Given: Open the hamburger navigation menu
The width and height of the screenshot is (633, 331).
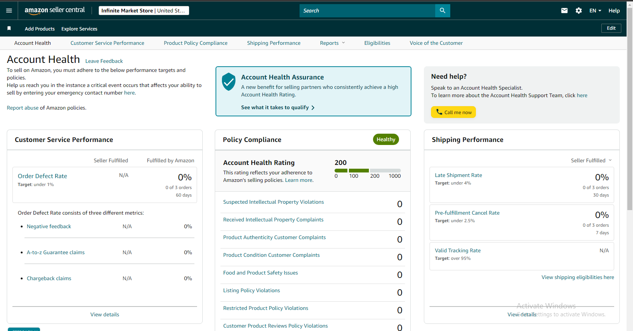Looking at the screenshot, I should pos(9,11).
